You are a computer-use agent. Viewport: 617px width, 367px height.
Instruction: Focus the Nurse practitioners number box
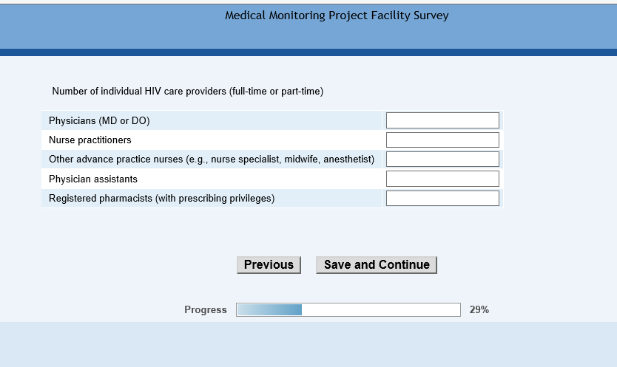(x=442, y=140)
